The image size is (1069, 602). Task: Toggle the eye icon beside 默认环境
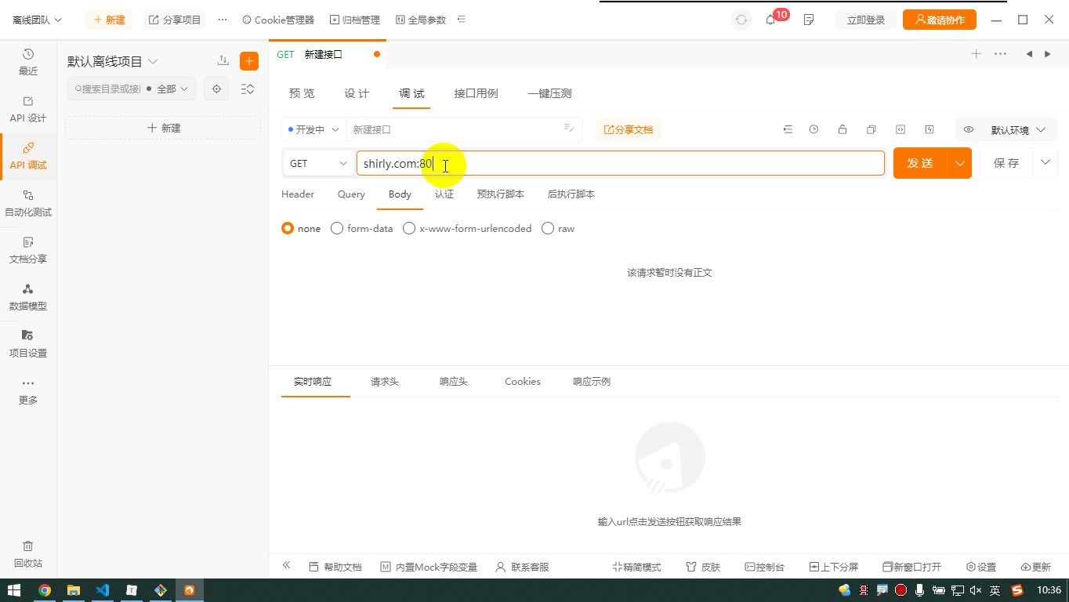click(x=969, y=129)
